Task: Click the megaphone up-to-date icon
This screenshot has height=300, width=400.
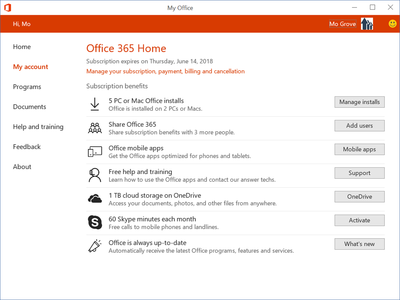Action: pos(95,246)
